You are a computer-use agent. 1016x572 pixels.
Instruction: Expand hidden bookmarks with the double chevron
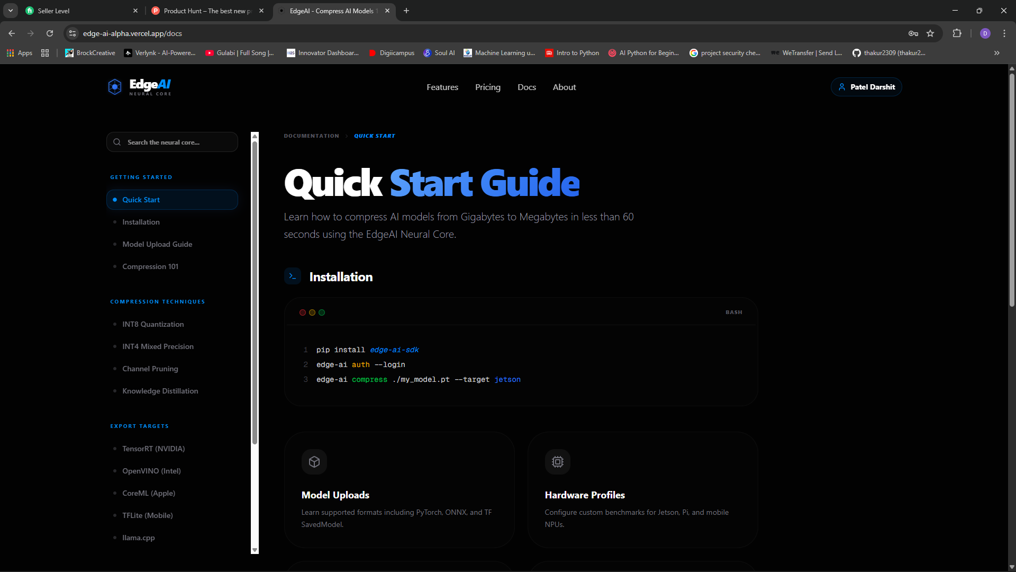click(x=997, y=53)
